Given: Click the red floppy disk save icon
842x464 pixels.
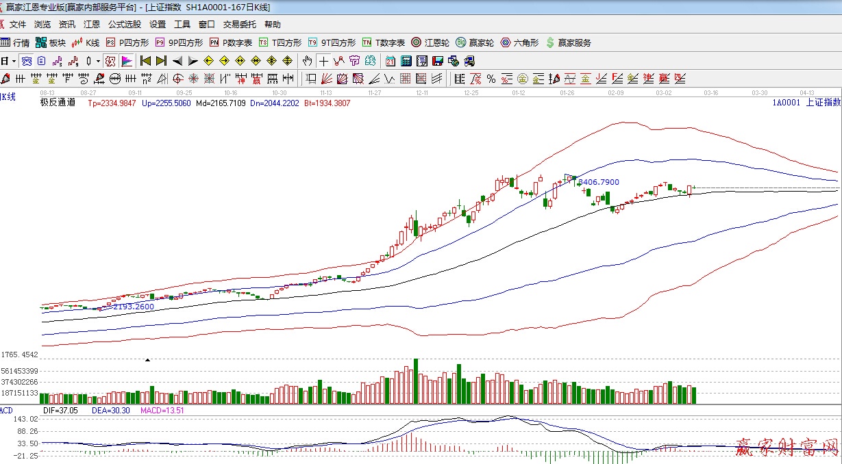Looking at the screenshot, I should tap(437, 60).
